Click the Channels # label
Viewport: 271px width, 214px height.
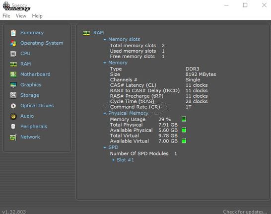[124, 79]
